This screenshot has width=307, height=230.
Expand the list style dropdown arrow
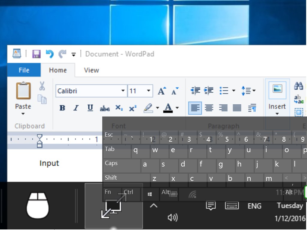coord(234,90)
